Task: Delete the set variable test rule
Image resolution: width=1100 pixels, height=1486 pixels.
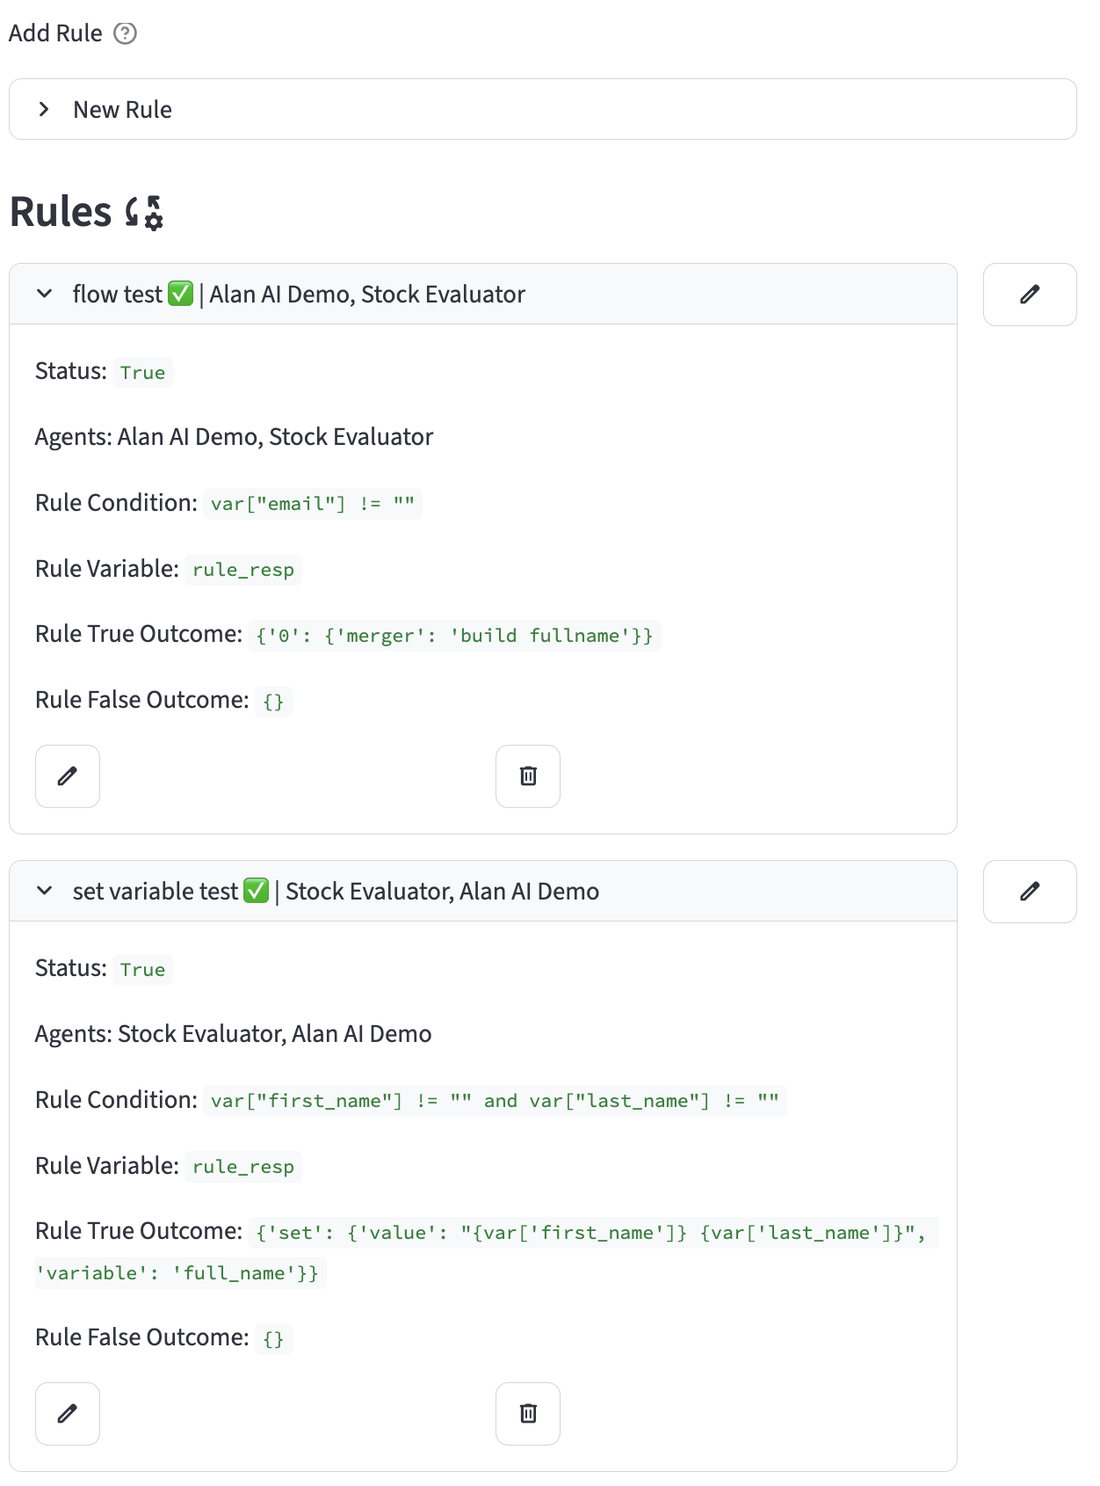Action: (x=528, y=1414)
